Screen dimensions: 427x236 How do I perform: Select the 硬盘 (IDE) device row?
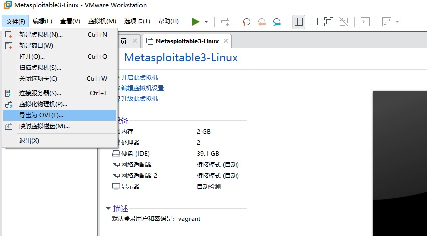click(135, 154)
